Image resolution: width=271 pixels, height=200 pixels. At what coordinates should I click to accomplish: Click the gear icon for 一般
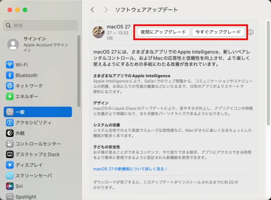[10, 112]
